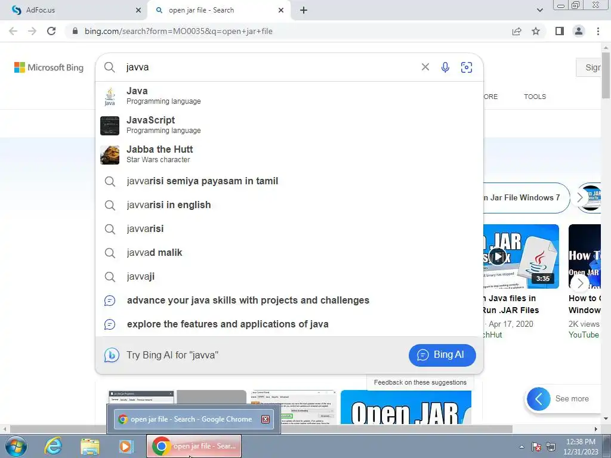Start voice search with the microphone icon
The width and height of the screenshot is (611, 458).
click(x=445, y=67)
